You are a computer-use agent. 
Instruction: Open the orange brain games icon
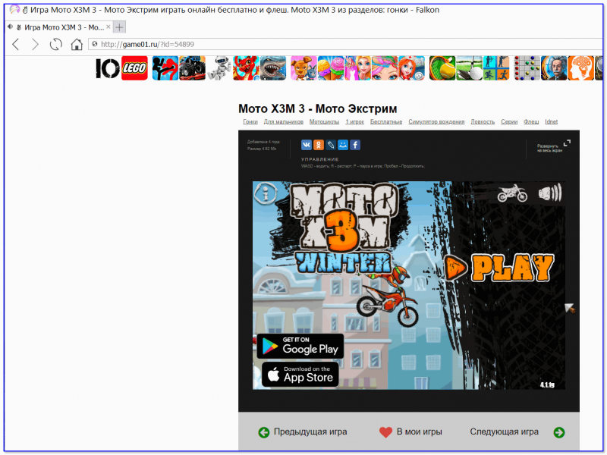pos(580,68)
